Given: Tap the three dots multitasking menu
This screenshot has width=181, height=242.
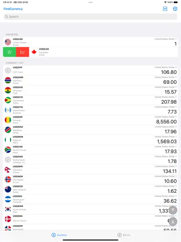Looking at the screenshot, I should click(90, 3).
